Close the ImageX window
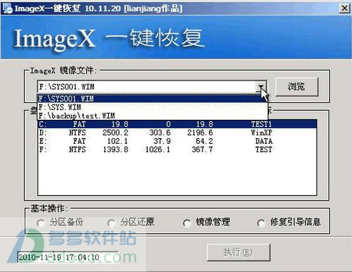This screenshot has height=272, width=352. [x=344, y=8]
